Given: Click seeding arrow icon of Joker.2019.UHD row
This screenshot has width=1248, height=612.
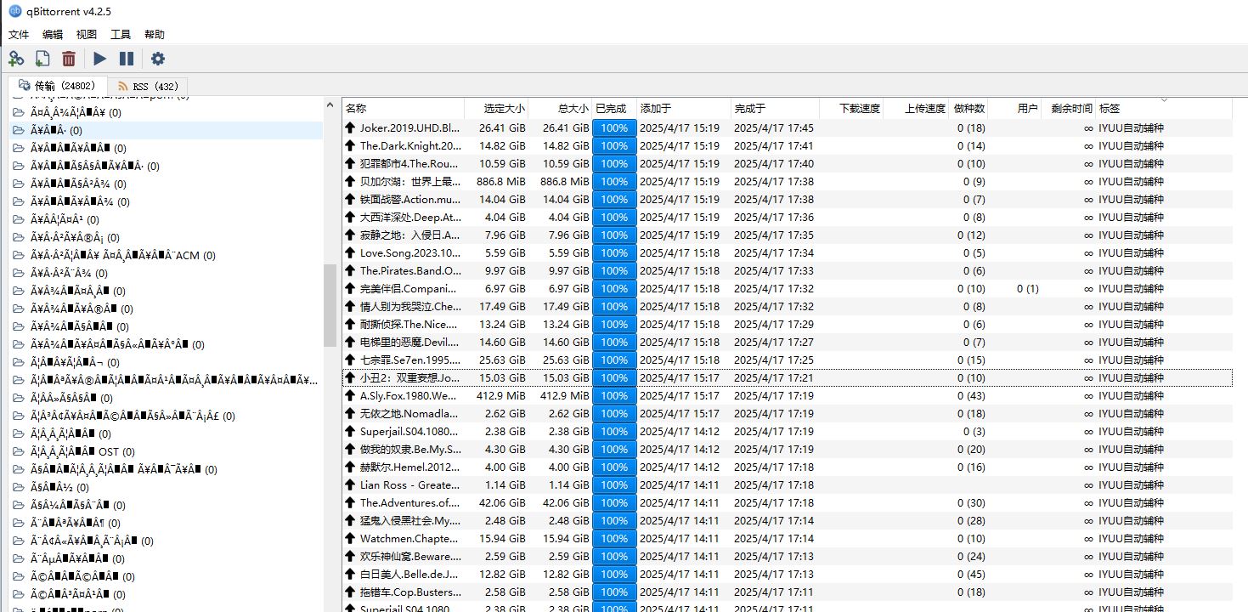Looking at the screenshot, I should [350, 127].
